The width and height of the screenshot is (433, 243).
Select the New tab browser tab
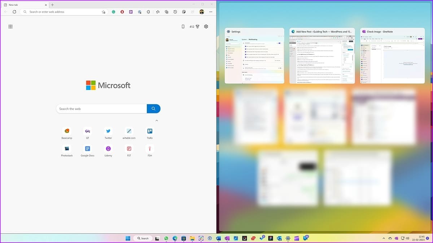point(25,5)
